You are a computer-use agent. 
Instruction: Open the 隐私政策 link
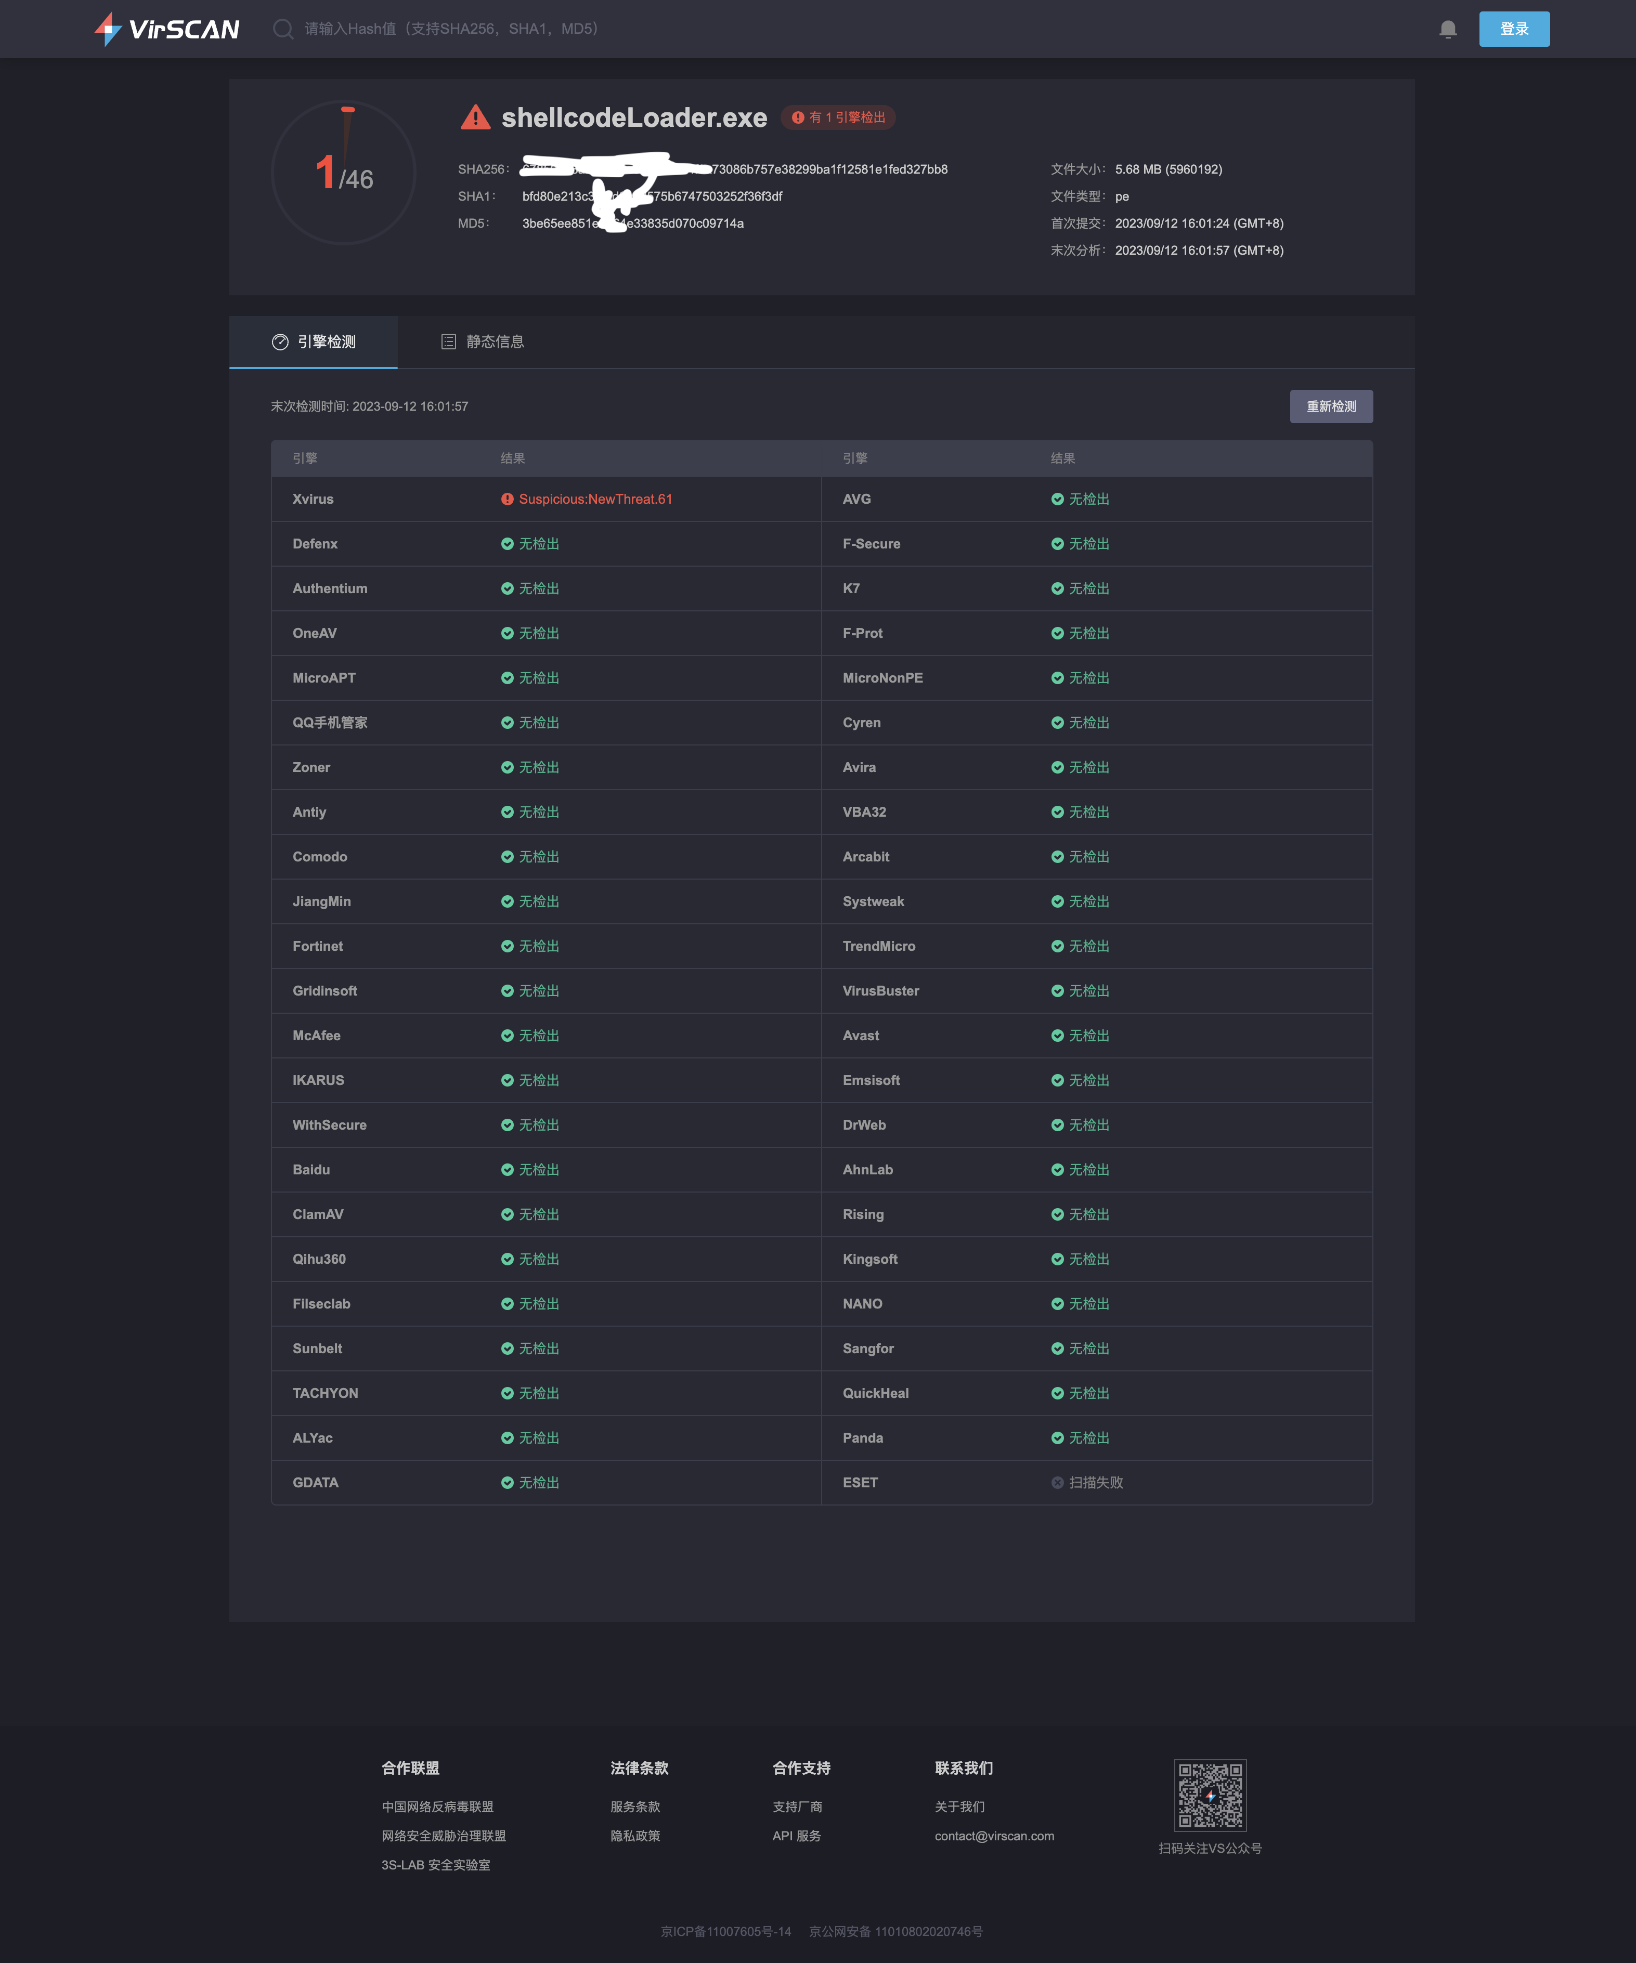pyautogui.click(x=635, y=1836)
